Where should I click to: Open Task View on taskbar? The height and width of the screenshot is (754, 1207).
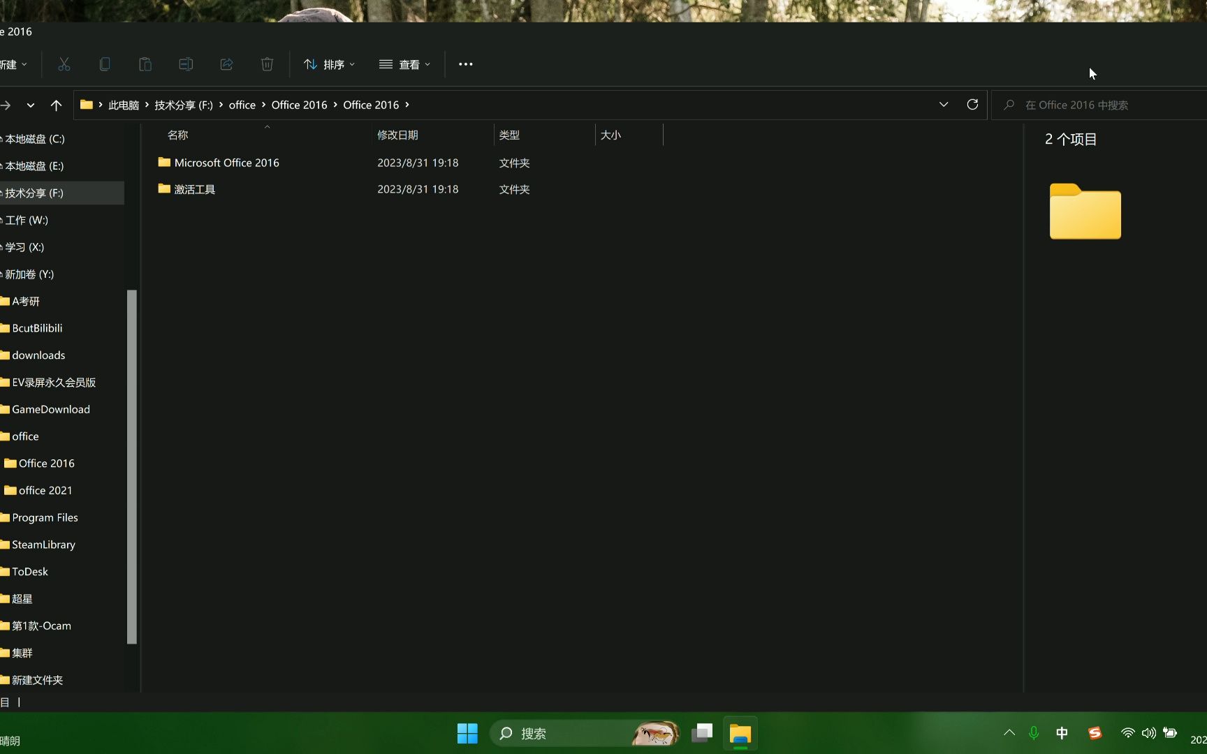[702, 733]
